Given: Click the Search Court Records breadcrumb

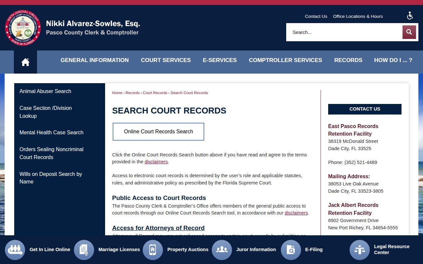Looking at the screenshot, I should coord(189,93).
